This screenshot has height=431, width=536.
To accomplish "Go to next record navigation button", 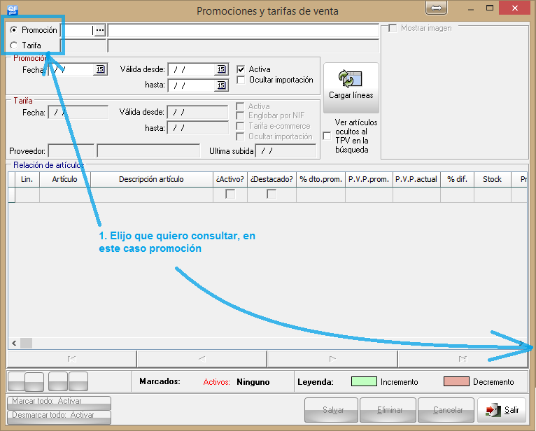I will tap(332, 359).
